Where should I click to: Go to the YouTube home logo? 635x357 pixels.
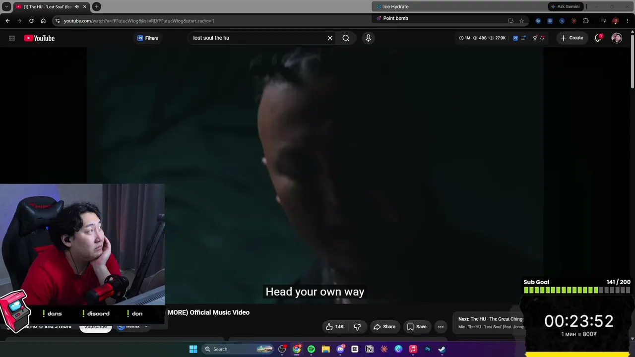[39, 38]
